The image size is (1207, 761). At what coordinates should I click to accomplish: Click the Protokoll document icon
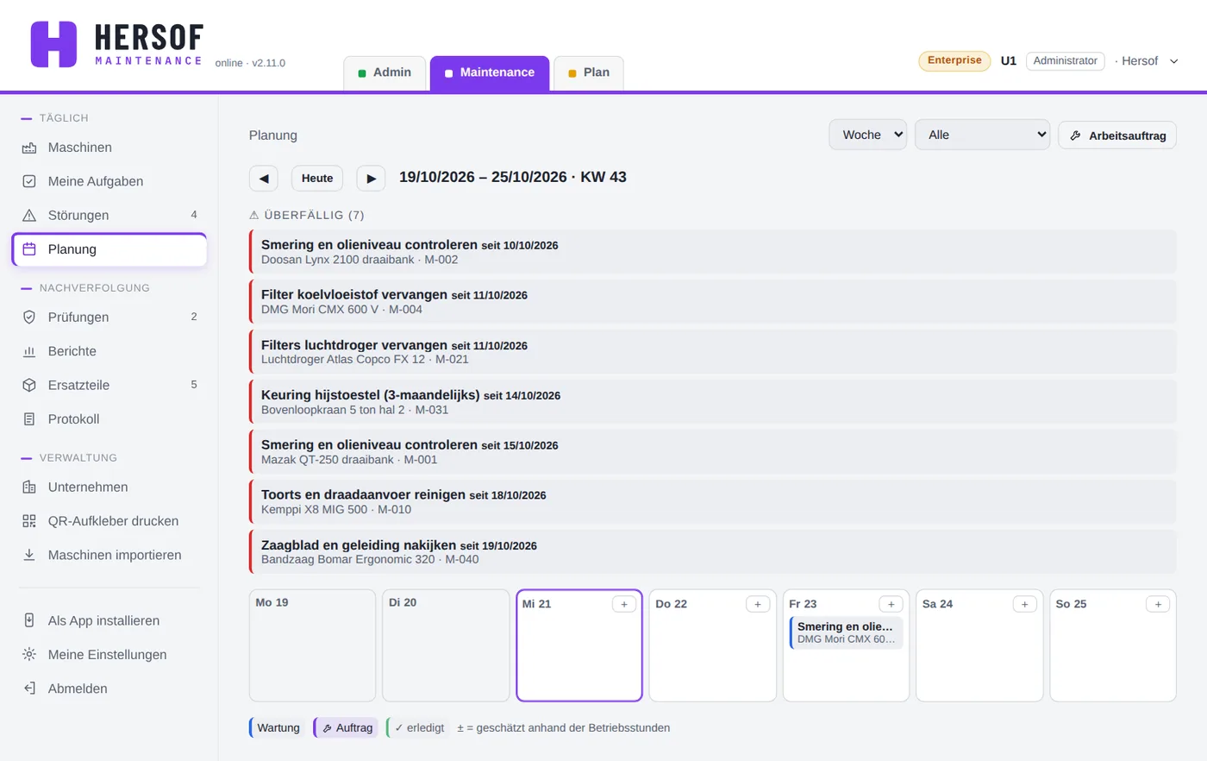tap(29, 419)
